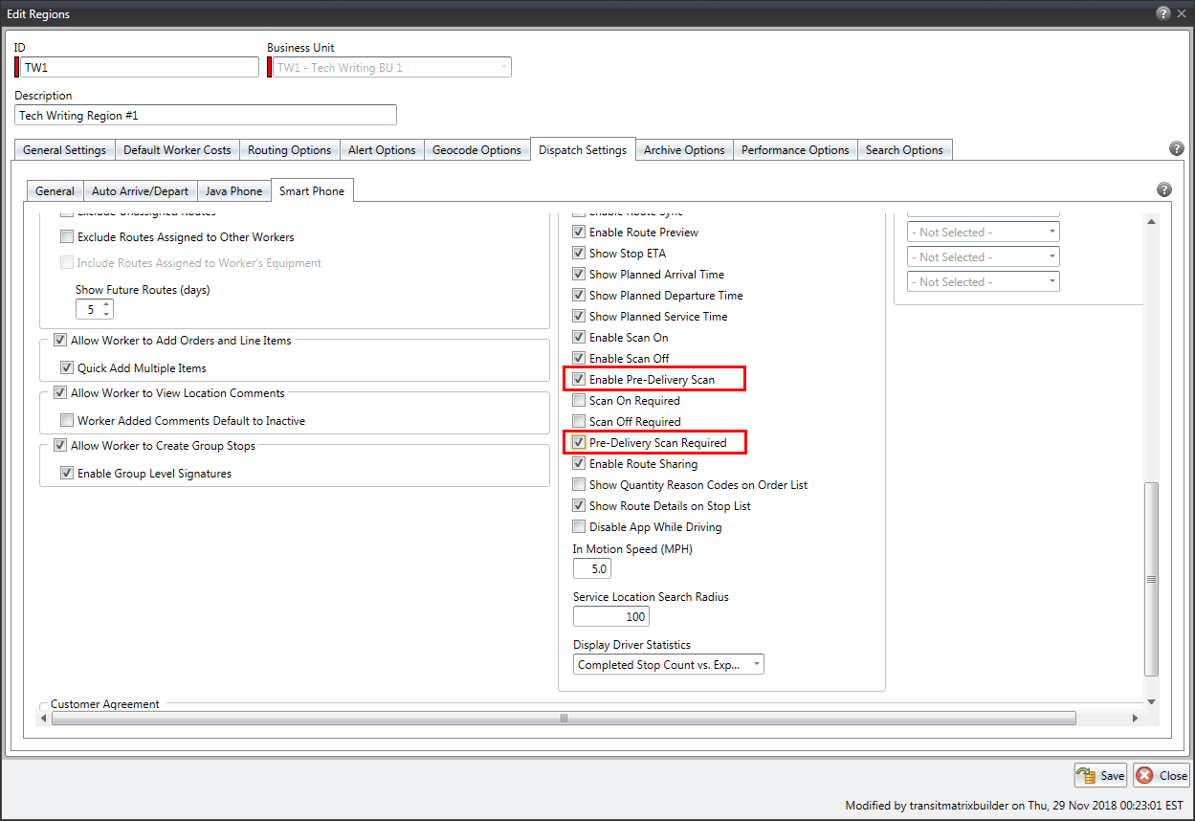Uncheck Pre-Delivery Scan Required

pos(579,443)
